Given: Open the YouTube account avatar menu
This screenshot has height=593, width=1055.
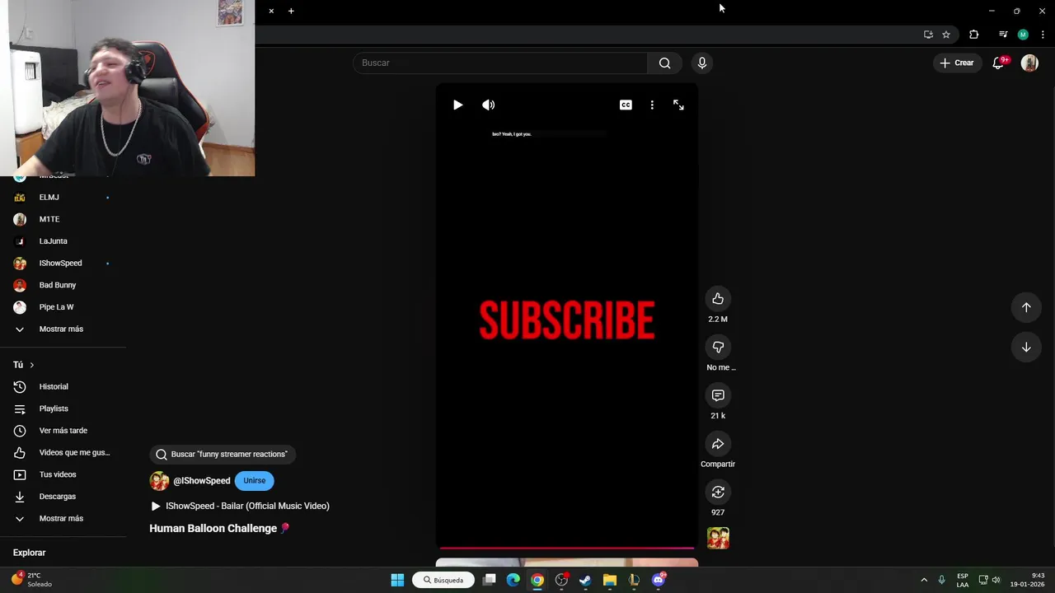Looking at the screenshot, I should [x=1029, y=63].
